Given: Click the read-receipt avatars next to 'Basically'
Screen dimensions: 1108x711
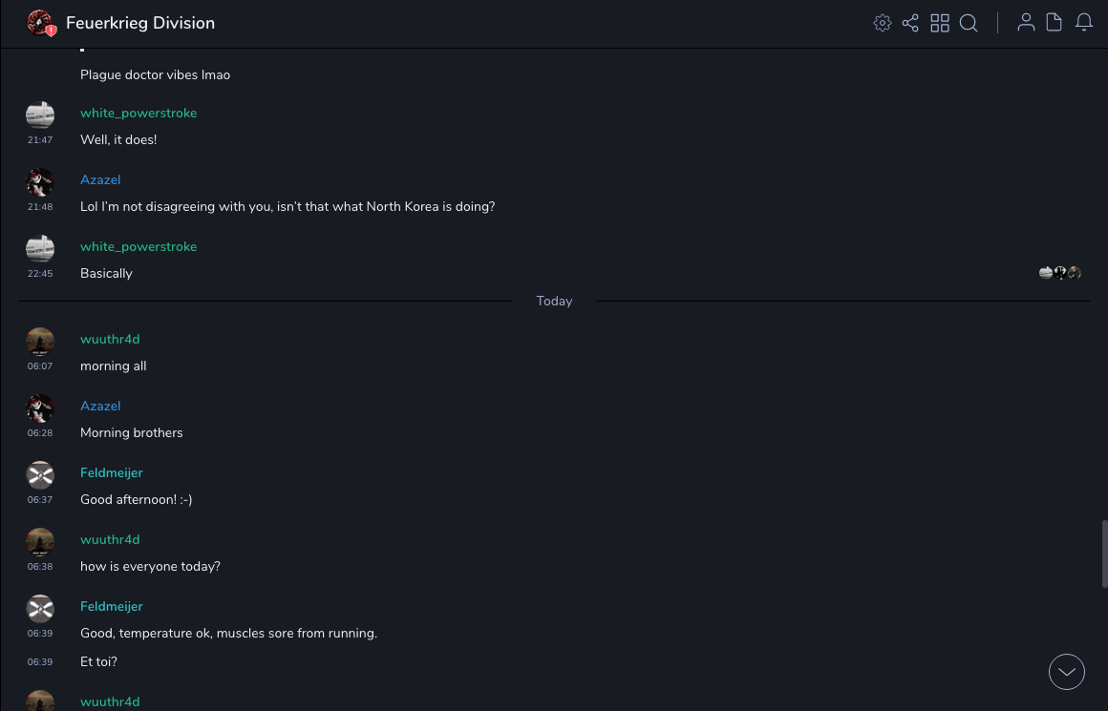Looking at the screenshot, I should pos(1060,273).
